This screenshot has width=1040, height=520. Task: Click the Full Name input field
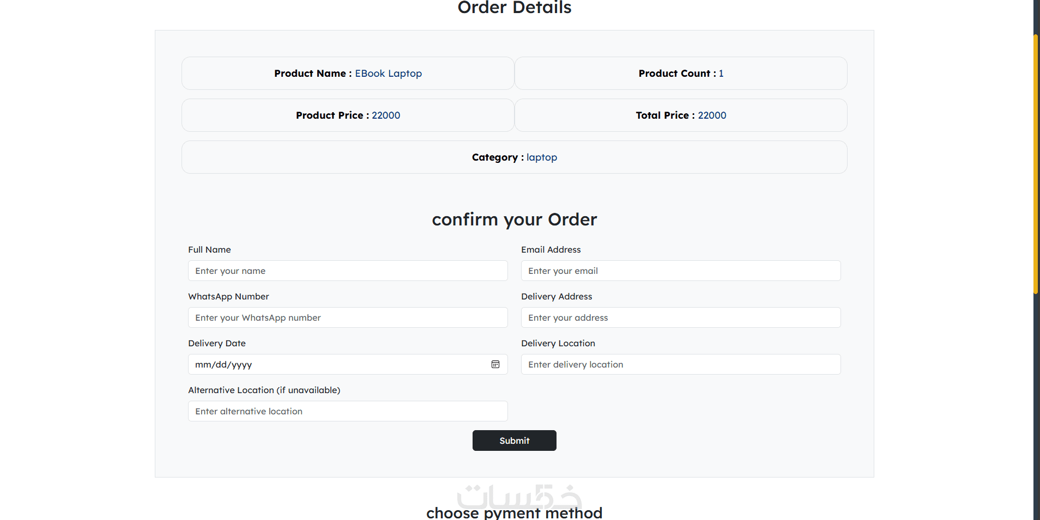tap(348, 271)
